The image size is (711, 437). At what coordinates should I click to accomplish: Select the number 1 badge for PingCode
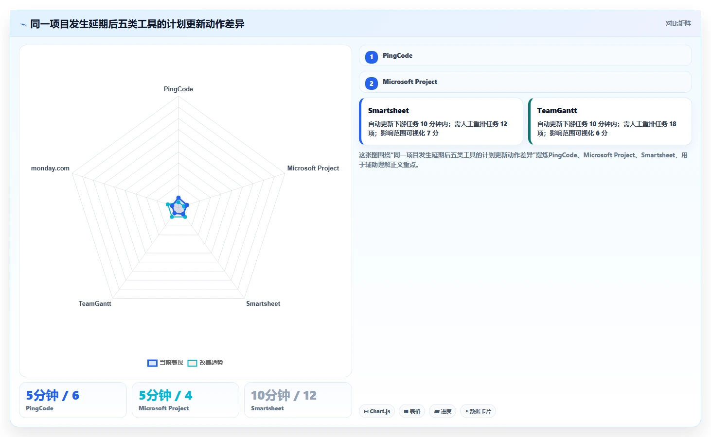click(x=372, y=57)
